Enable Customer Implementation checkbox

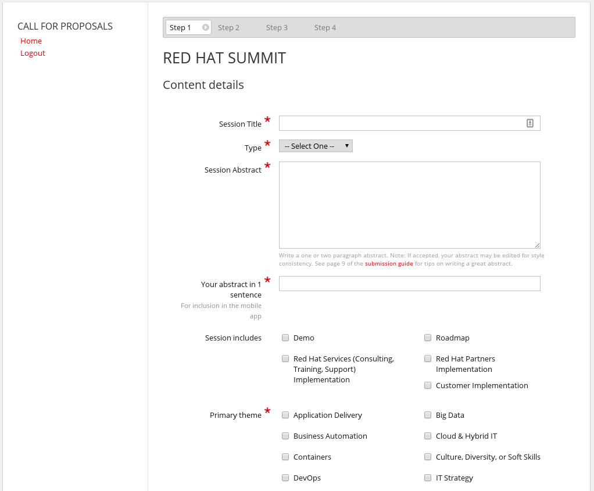428,385
